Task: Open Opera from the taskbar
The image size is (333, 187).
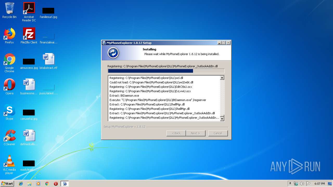Action: pyautogui.click(x=56, y=184)
